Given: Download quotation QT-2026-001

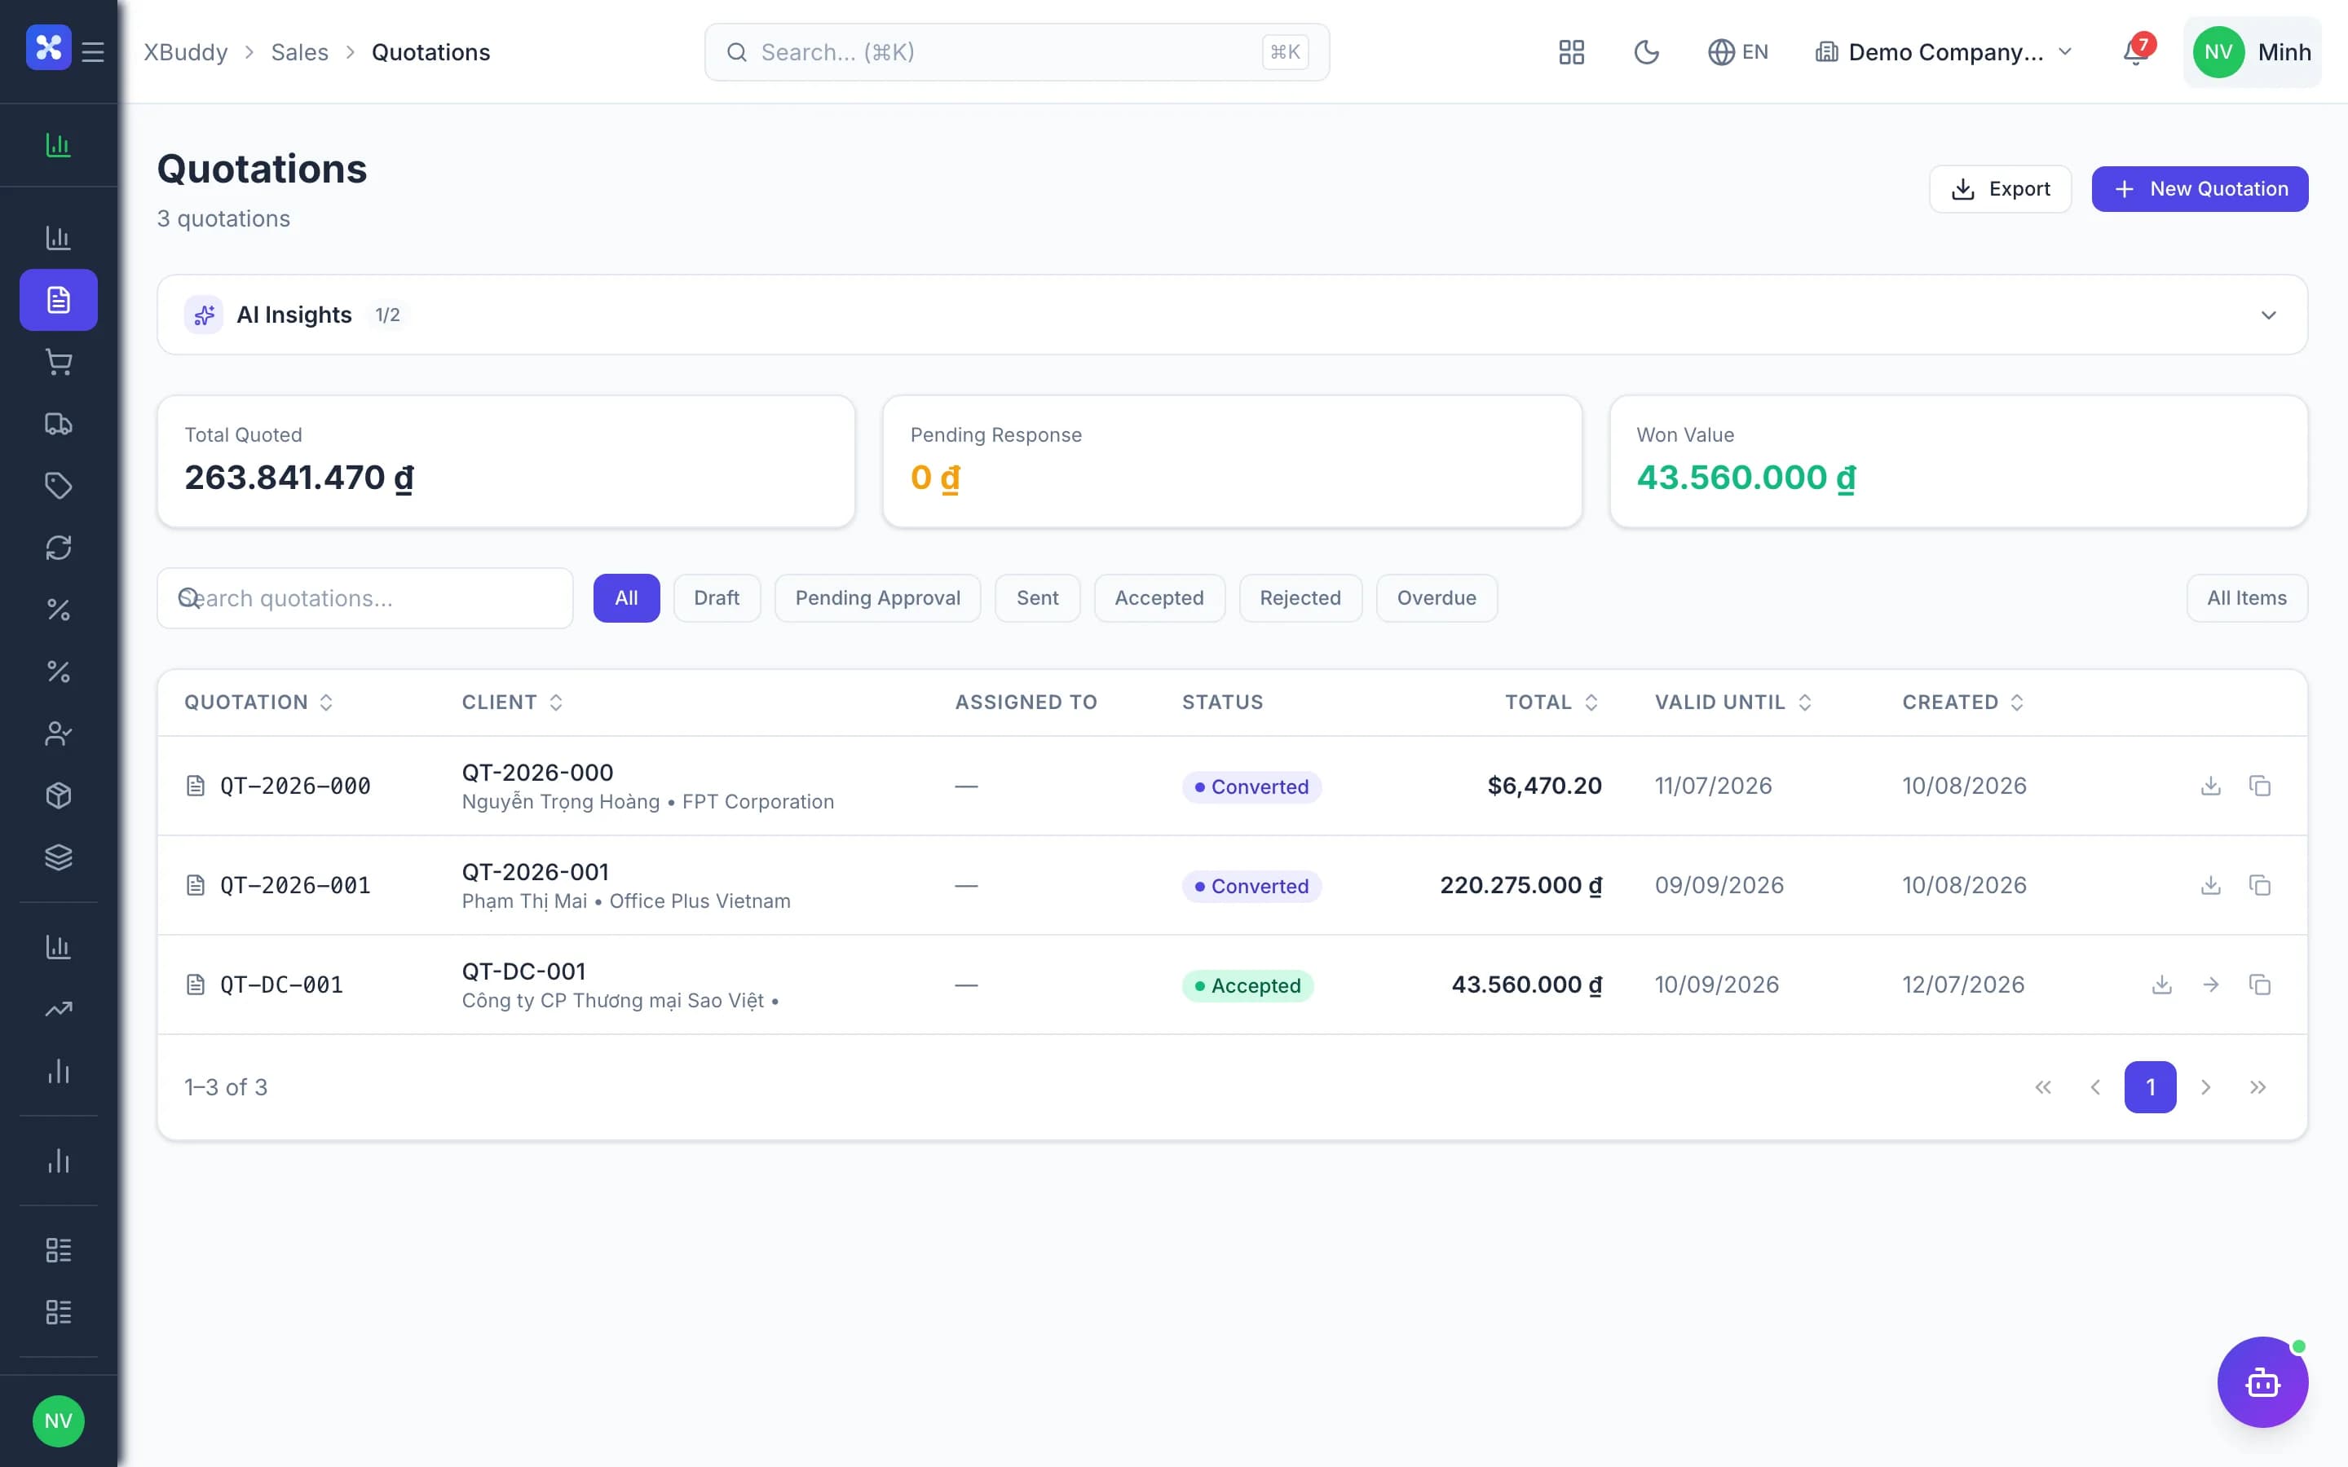Looking at the screenshot, I should (x=2210, y=885).
